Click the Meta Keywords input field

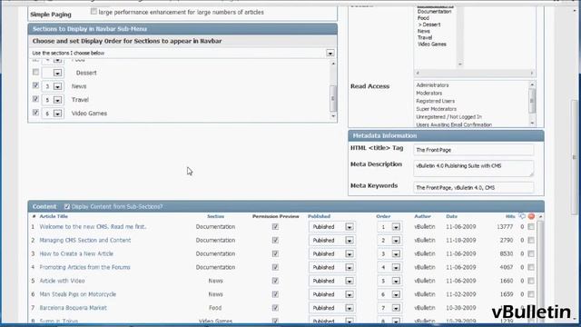click(x=474, y=188)
